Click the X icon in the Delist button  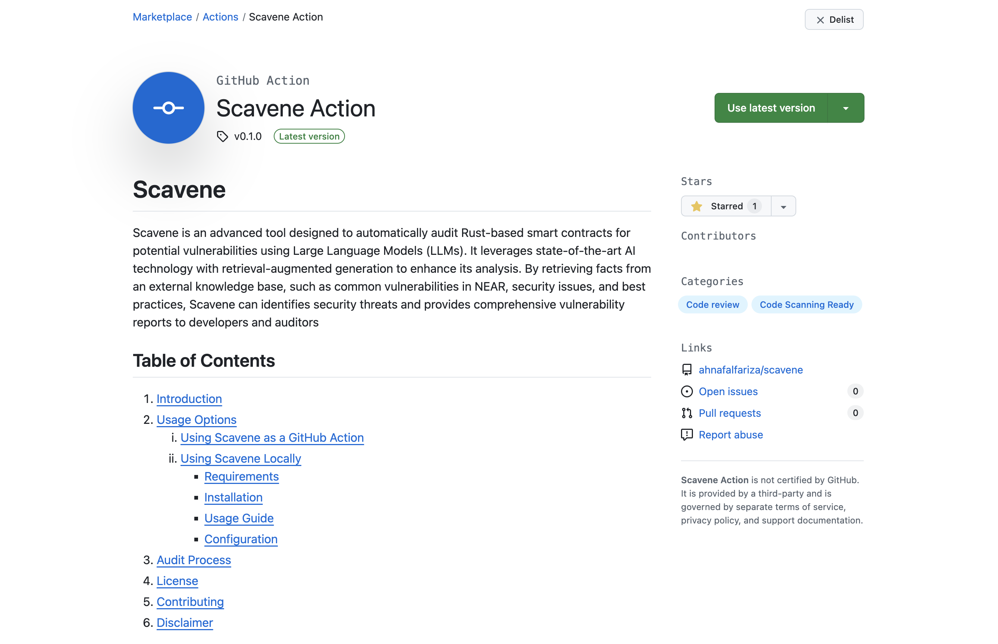820,19
